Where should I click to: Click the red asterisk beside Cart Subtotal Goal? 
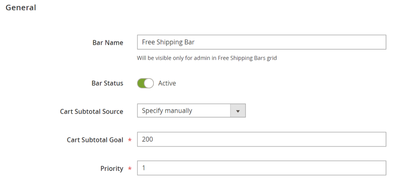point(130,140)
